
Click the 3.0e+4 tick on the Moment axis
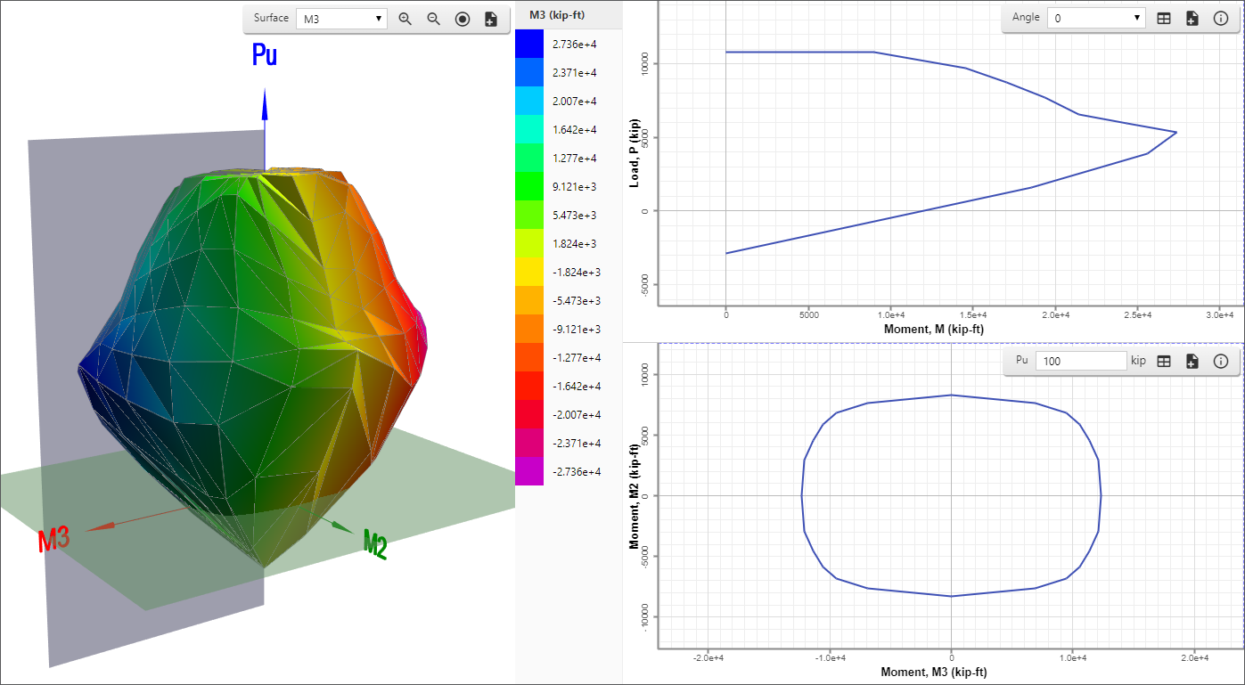point(1219,314)
